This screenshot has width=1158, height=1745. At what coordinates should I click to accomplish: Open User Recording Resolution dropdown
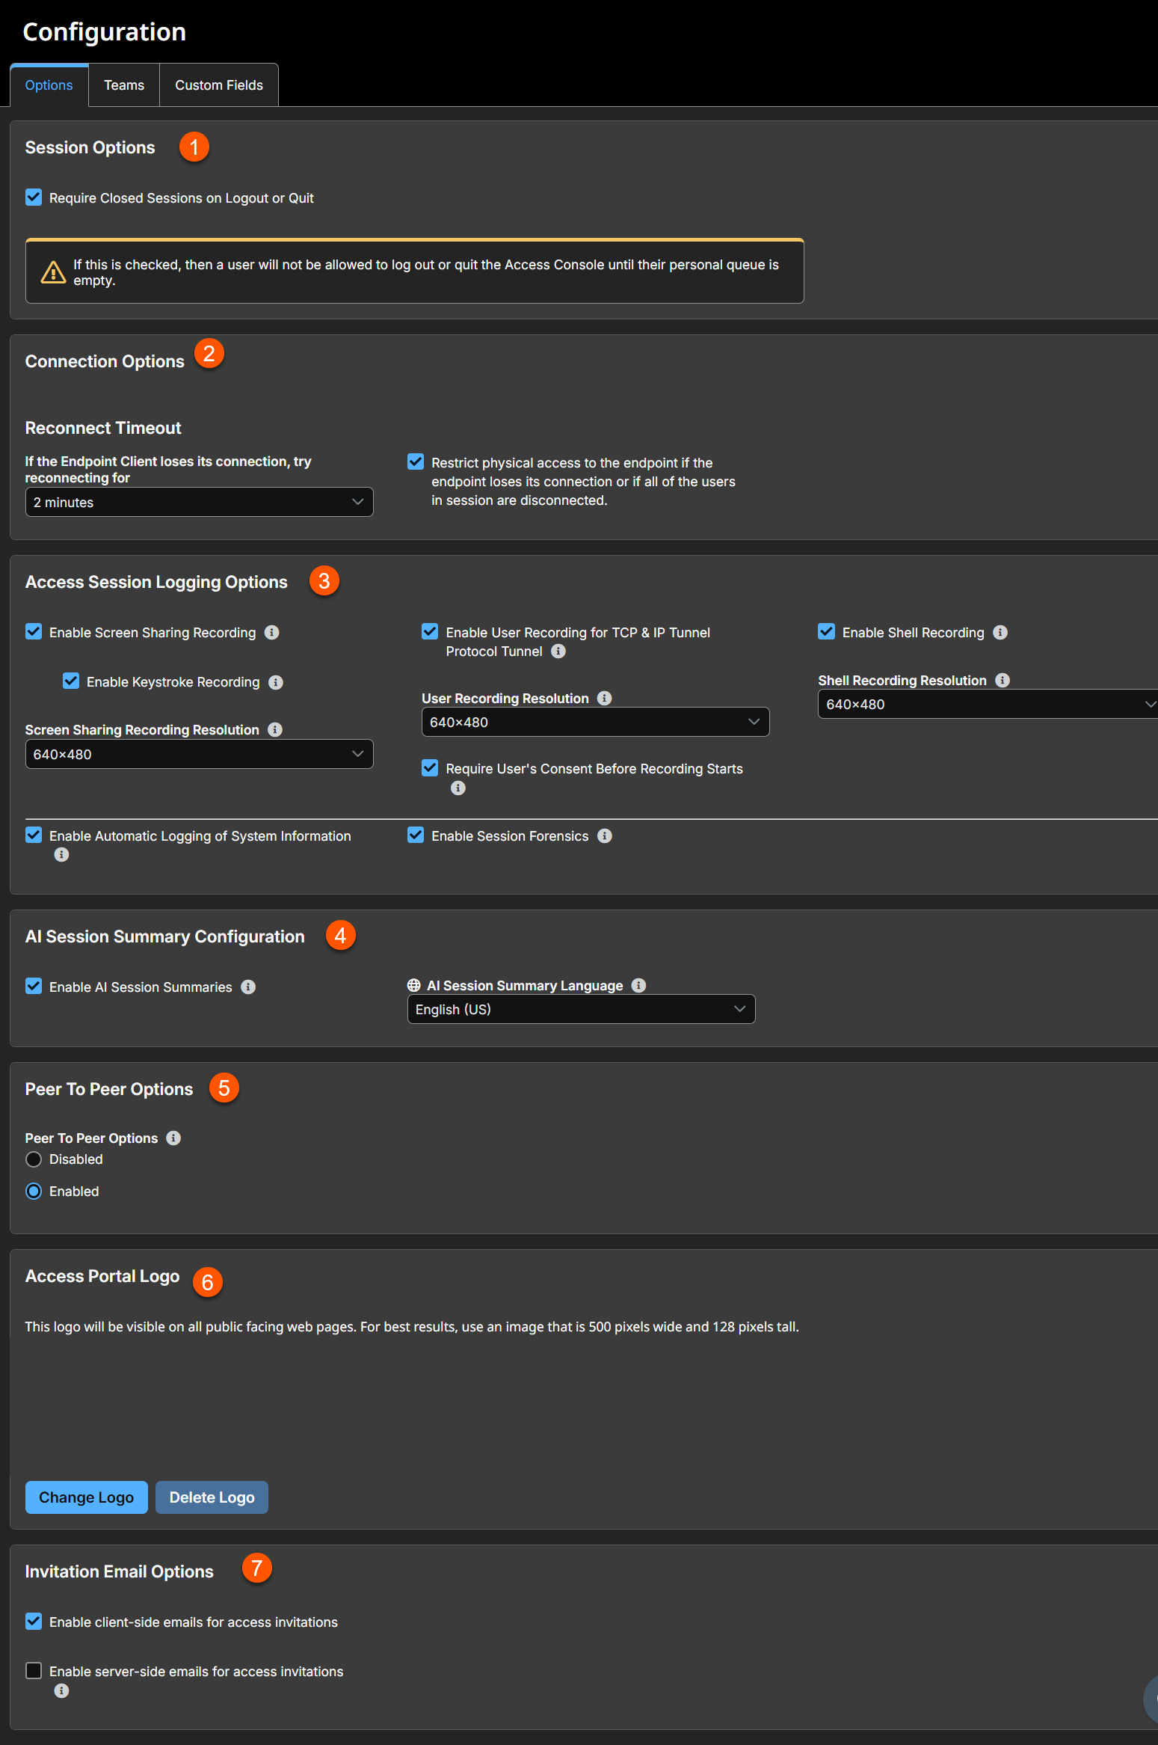pos(595,722)
